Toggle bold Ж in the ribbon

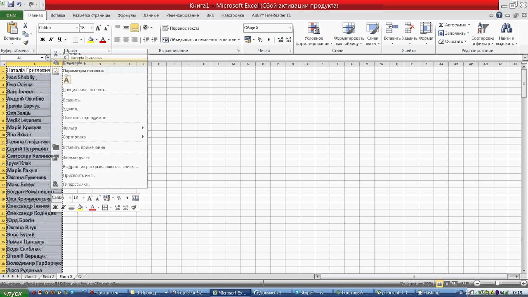click(42, 40)
